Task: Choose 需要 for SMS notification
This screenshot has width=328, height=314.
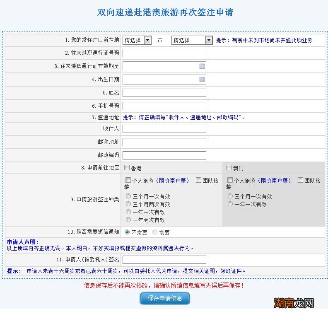Action: point(155,232)
